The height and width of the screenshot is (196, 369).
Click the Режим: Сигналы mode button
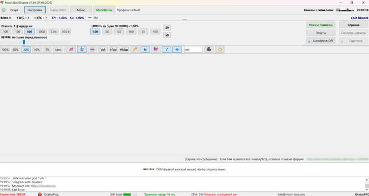(x=321, y=25)
